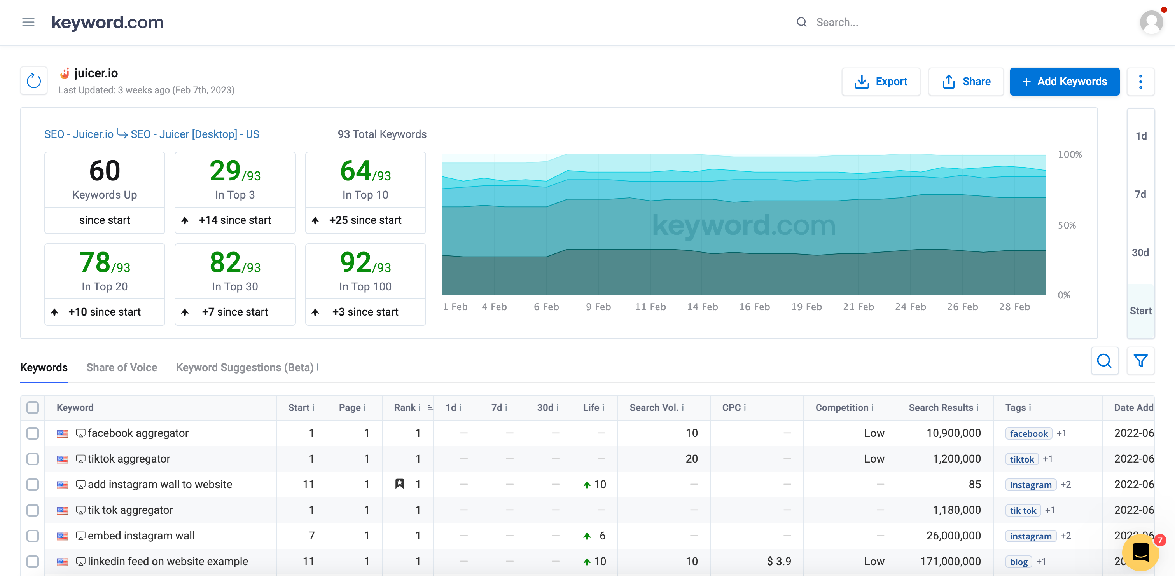1175x576 pixels.
Task: Click the refresh keywords icon
Action: click(34, 81)
